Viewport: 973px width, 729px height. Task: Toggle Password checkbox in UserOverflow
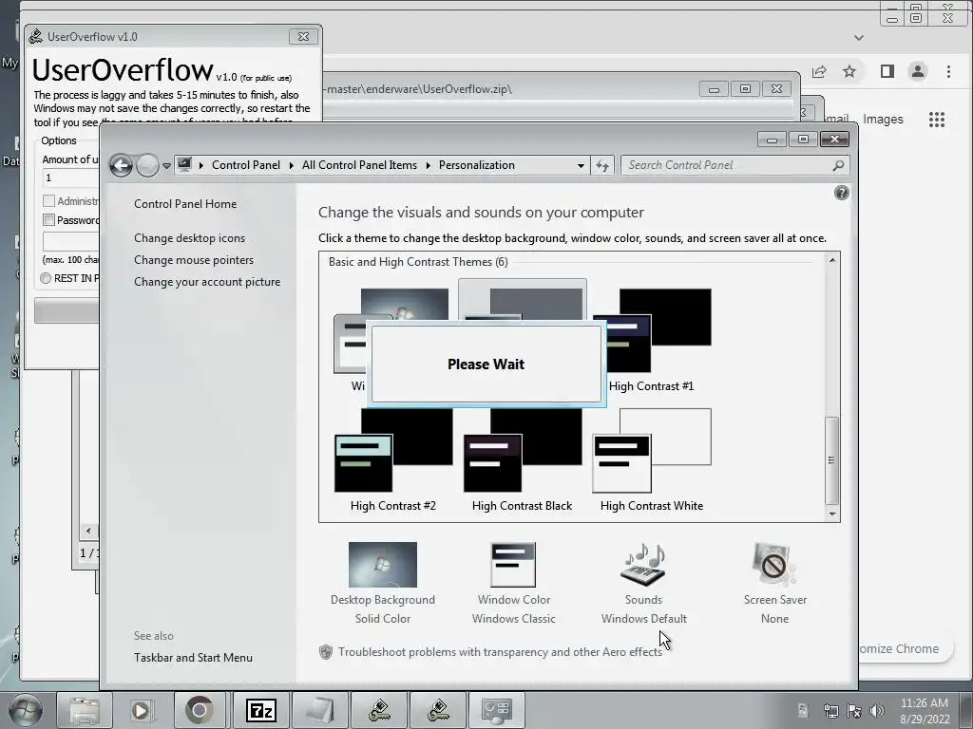pyautogui.click(x=48, y=220)
